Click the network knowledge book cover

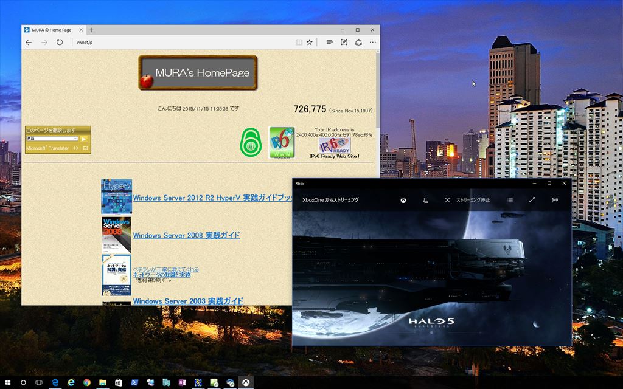click(116, 275)
